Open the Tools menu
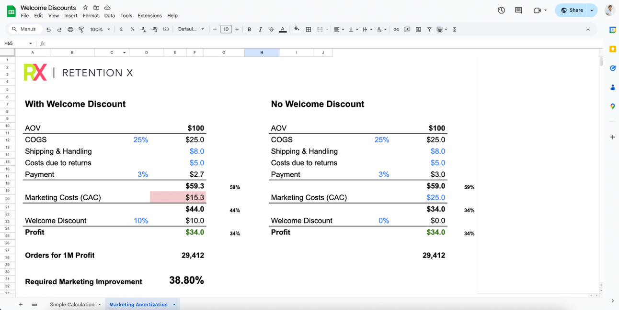Viewport: 619px width, 310px height. pyautogui.click(x=126, y=16)
